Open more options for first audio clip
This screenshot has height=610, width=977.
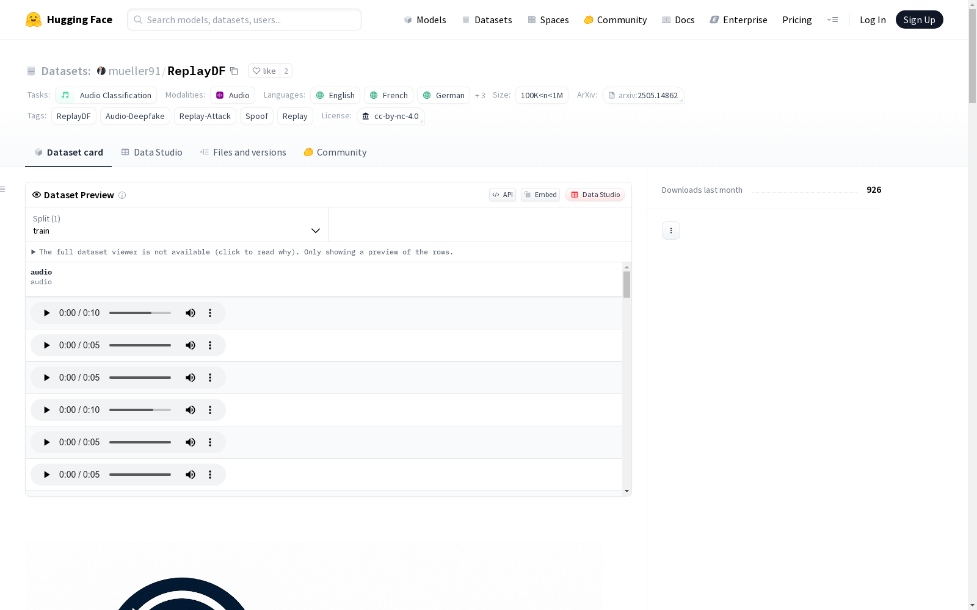(x=210, y=313)
